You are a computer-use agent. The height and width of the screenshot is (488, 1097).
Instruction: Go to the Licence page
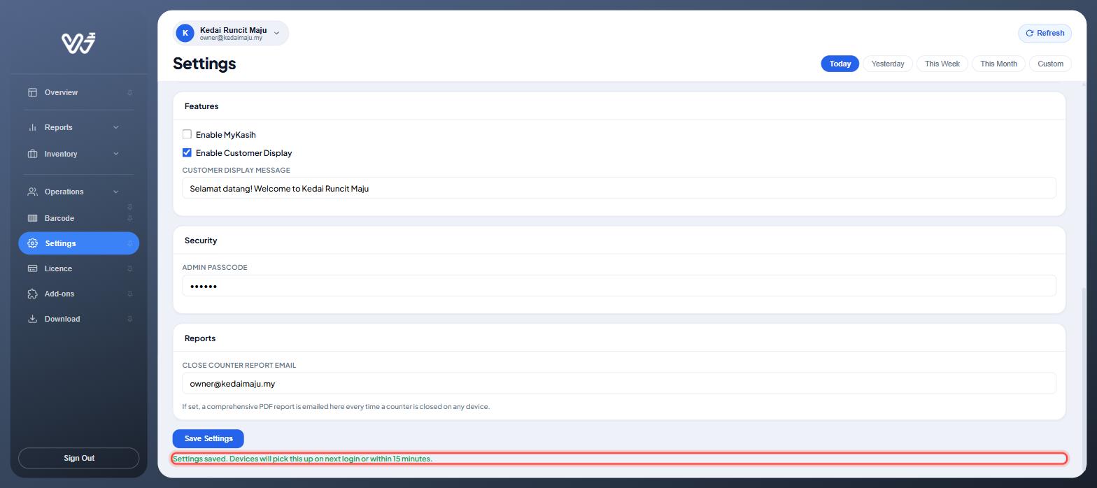(x=78, y=268)
